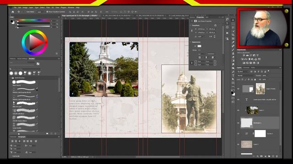Switch to the Channels tab

click(x=246, y=68)
